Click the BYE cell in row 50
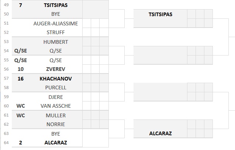Viewport: 235px width, 150px height. 56,14
